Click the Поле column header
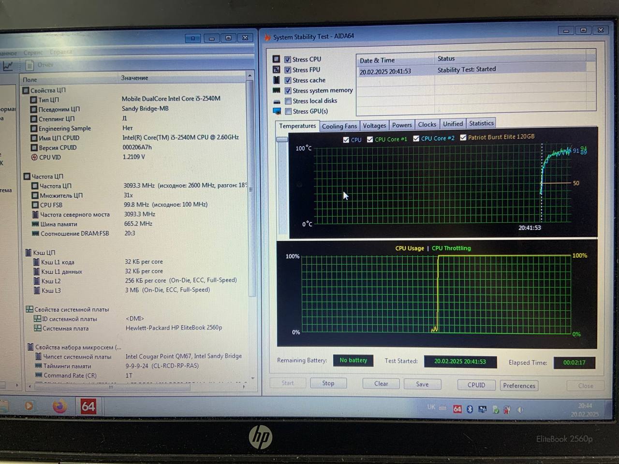 point(69,79)
